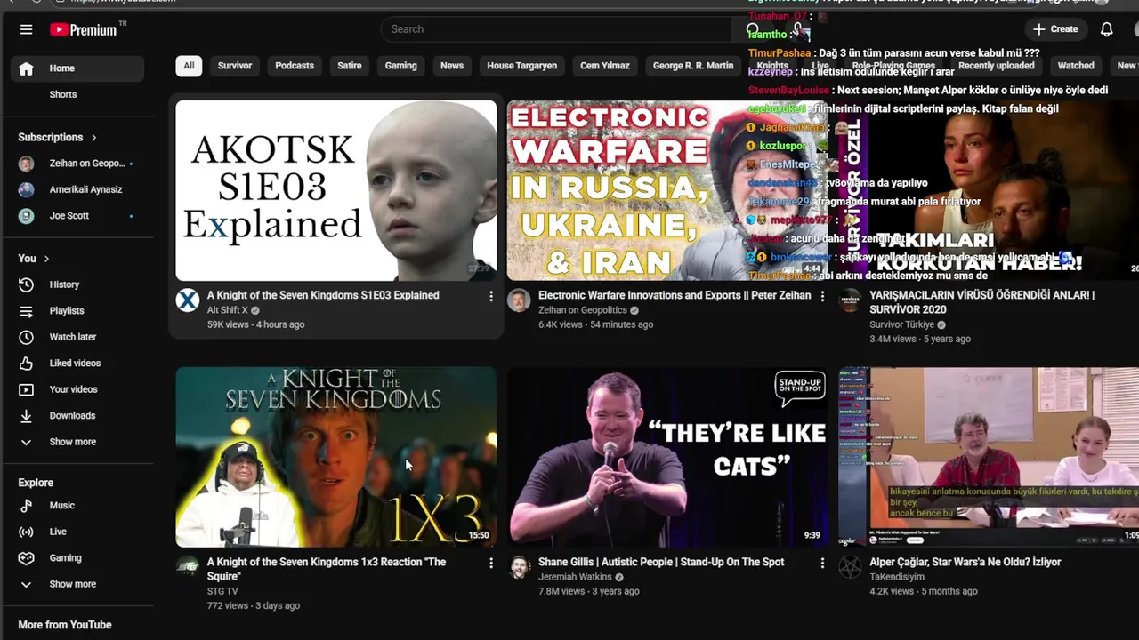Open more options for S1E03 Explained video
The height and width of the screenshot is (640, 1139).
click(x=491, y=296)
